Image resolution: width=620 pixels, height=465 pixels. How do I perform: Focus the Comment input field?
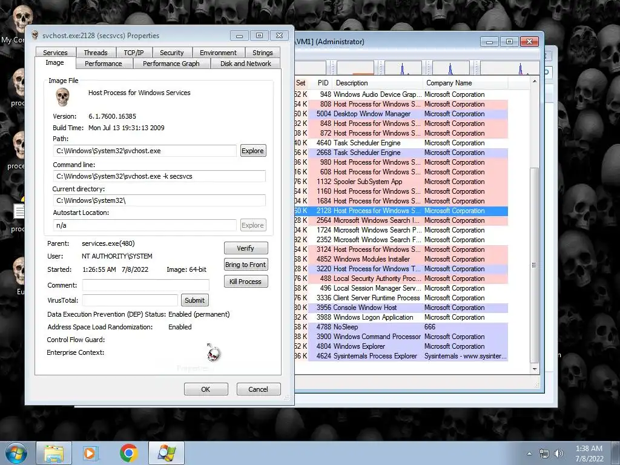pyautogui.click(x=145, y=285)
